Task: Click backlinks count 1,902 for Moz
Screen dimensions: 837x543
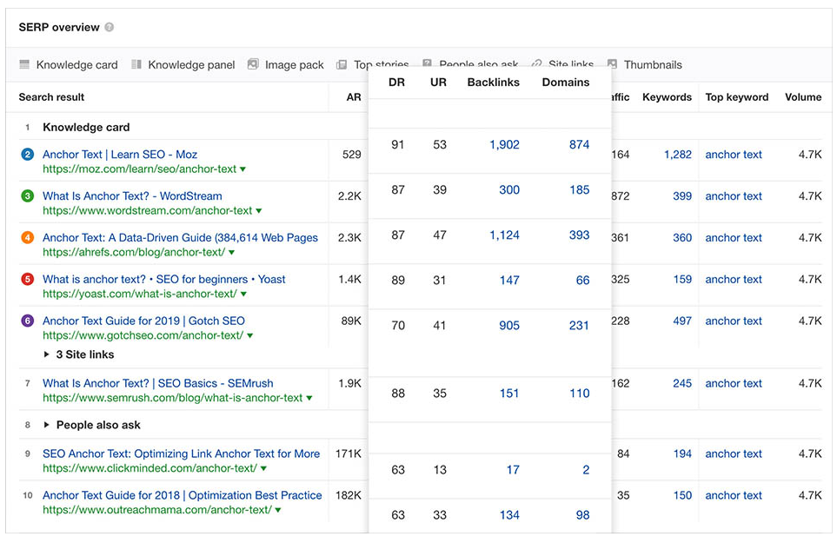Action: 504,144
